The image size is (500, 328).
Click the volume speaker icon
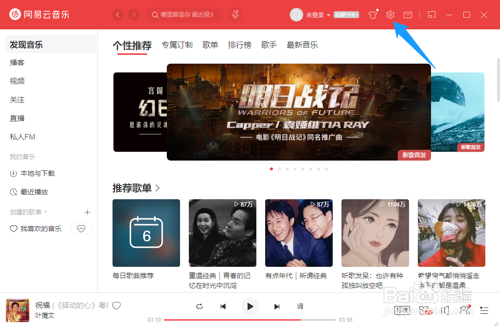(x=445, y=310)
